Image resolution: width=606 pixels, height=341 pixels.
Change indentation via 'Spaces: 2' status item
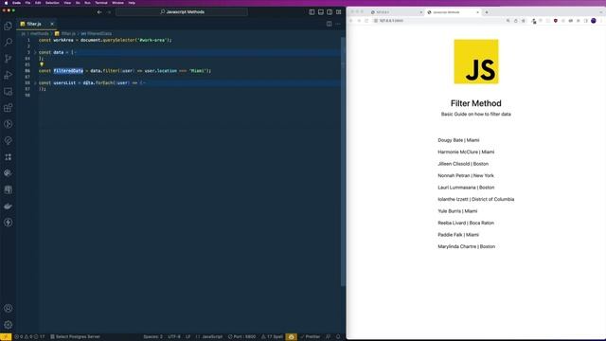click(153, 337)
